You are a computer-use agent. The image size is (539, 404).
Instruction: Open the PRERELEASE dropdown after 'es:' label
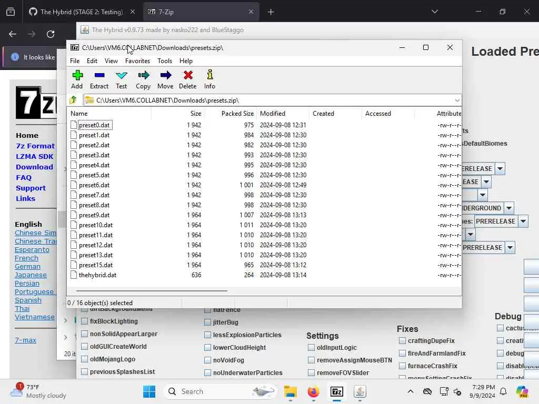[x=523, y=221]
